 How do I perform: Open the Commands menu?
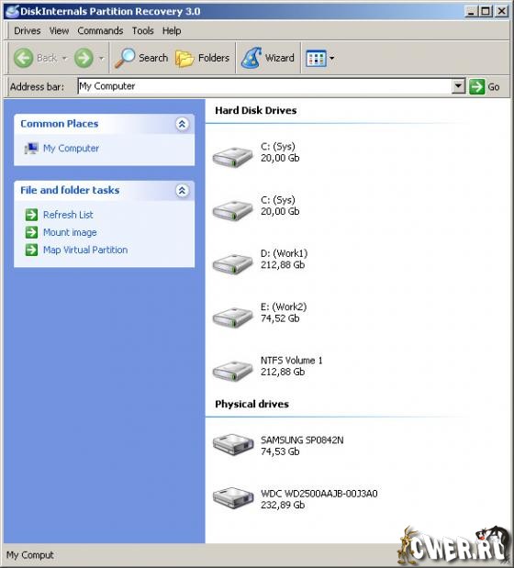point(100,31)
